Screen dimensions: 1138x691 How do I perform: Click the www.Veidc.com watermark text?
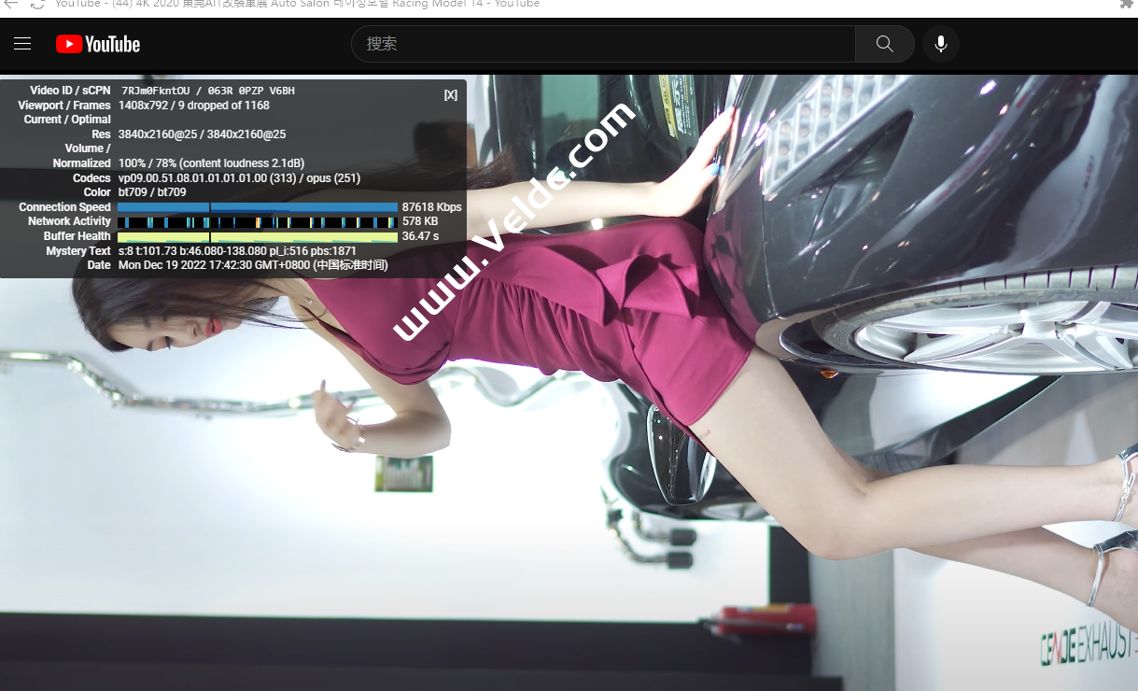coord(513,222)
